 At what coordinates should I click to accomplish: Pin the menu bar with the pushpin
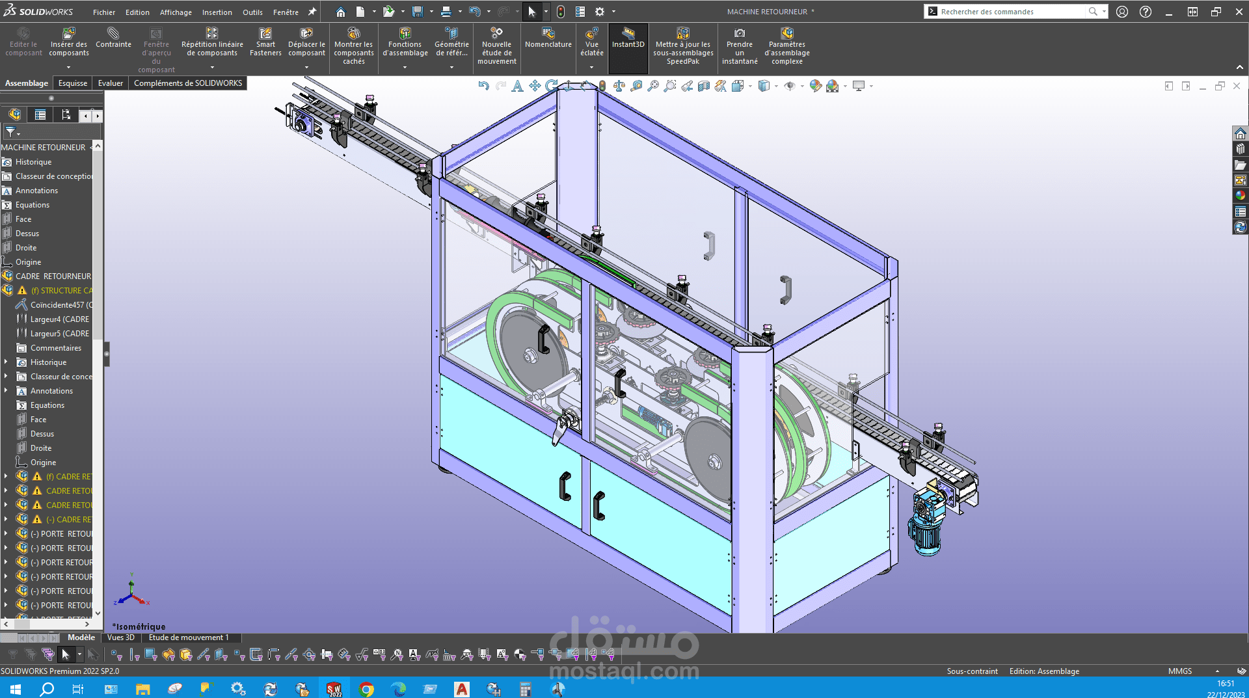click(x=312, y=12)
